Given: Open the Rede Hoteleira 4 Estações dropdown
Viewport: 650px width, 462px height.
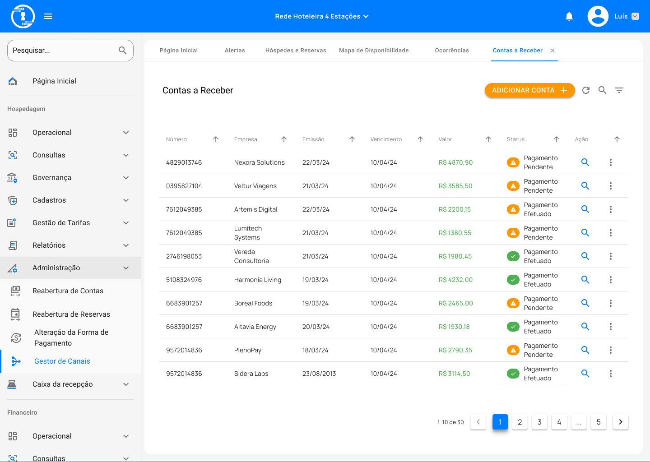Looking at the screenshot, I should [322, 16].
